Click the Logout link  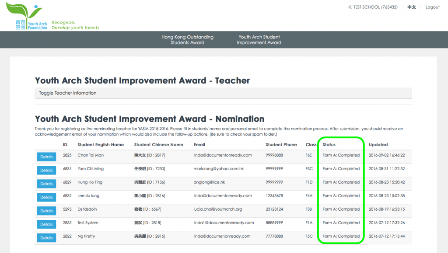432,7
